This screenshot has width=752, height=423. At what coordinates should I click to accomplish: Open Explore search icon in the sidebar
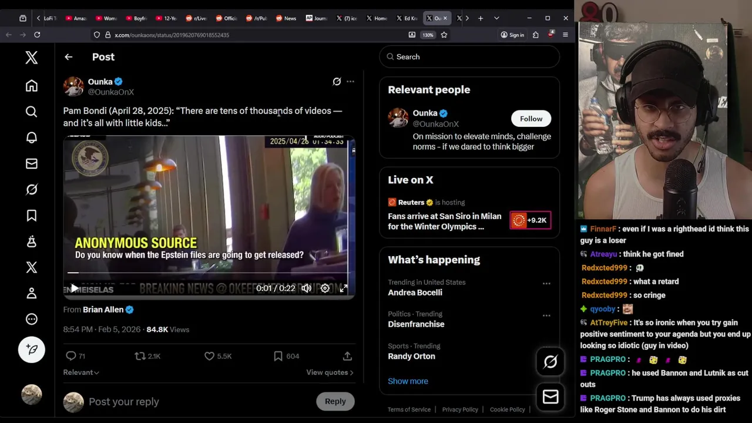[x=32, y=112]
